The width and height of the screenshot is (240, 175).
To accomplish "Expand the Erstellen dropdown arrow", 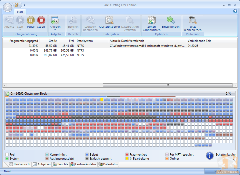I will (x=73, y=30).
